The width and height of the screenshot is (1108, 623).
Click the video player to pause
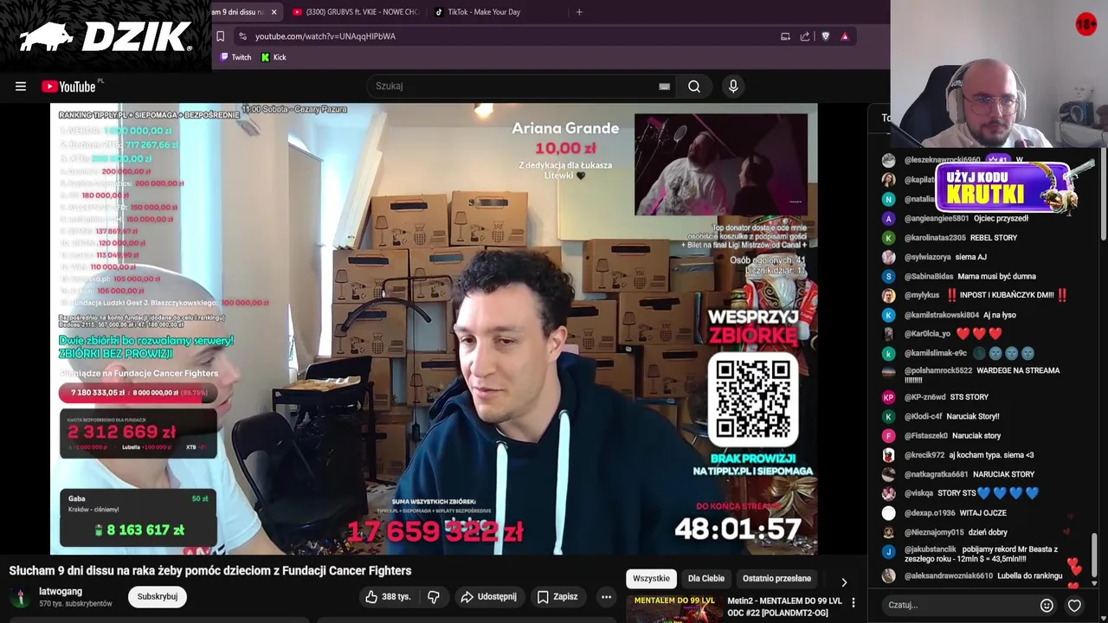pyautogui.click(x=434, y=329)
